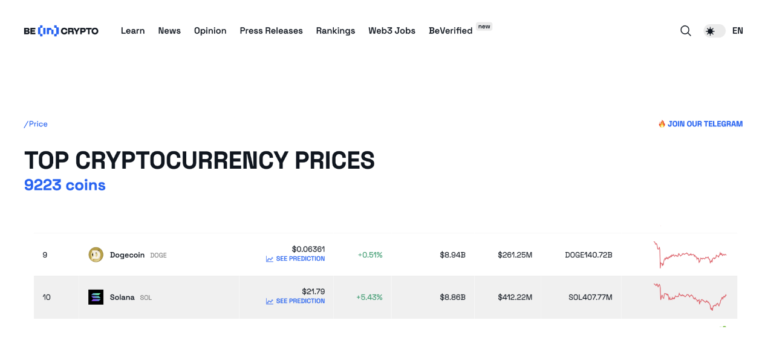768x364 pixels.
Task: Click the /Price breadcrumb link
Action: tap(36, 124)
